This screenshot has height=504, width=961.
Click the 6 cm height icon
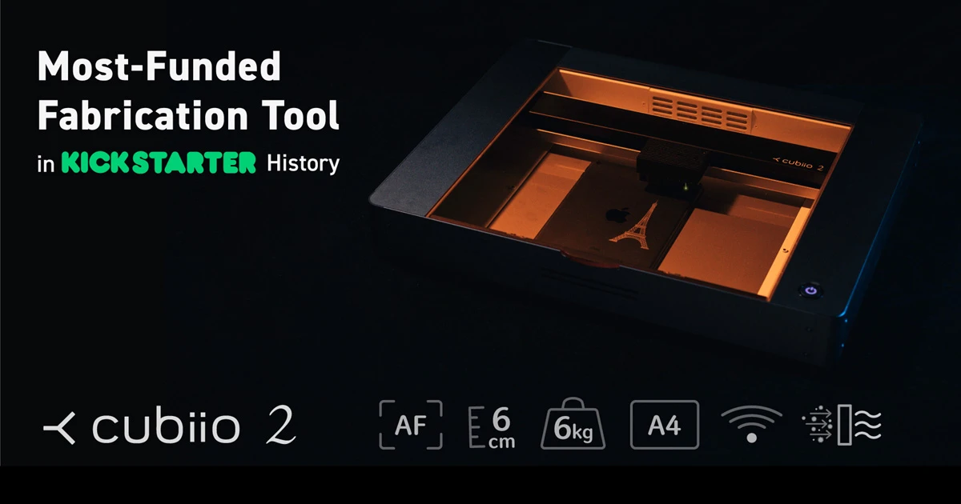[x=492, y=427]
